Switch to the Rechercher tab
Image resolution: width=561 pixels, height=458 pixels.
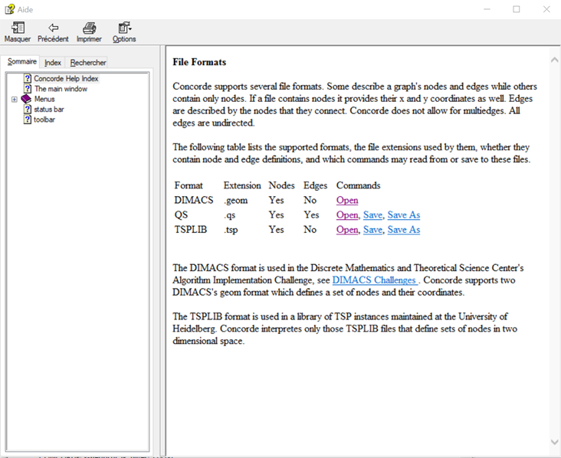click(88, 63)
